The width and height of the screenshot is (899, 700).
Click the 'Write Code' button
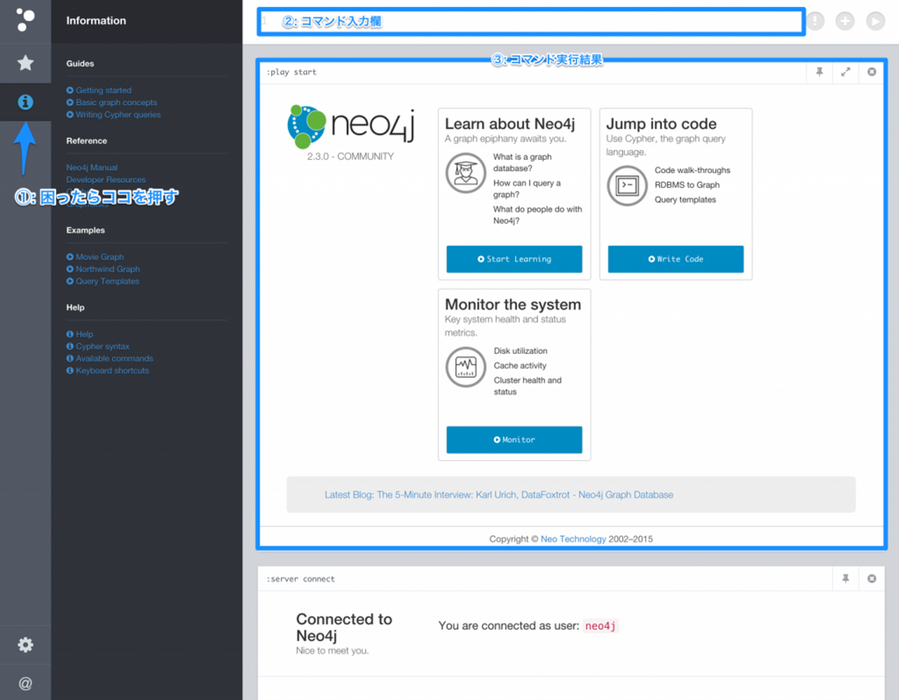click(675, 259)
